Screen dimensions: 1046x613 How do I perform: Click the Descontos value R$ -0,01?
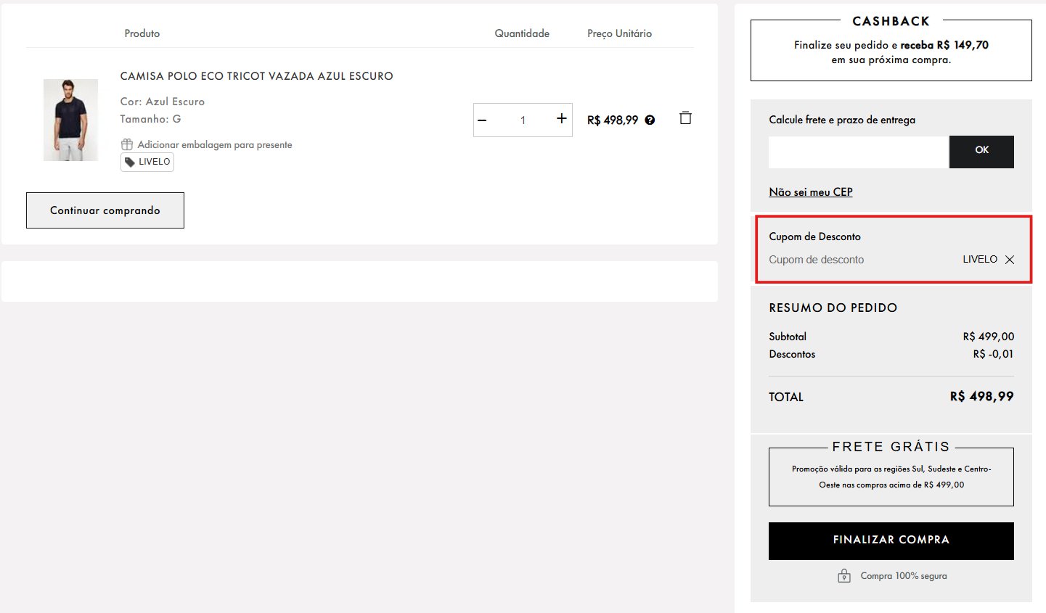click(x=993, y=354)
